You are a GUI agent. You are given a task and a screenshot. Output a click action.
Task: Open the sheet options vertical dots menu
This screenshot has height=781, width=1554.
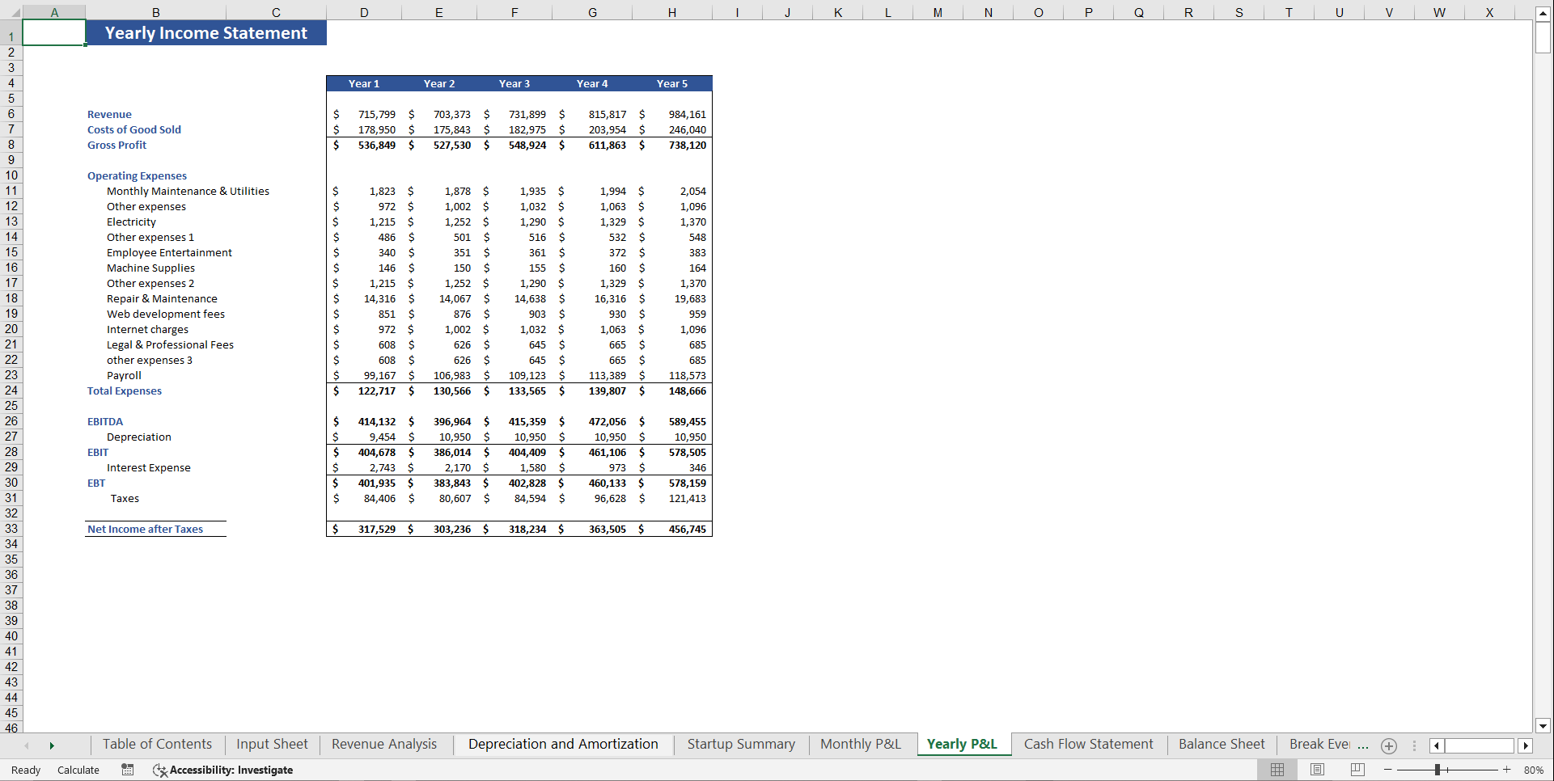[1414, 745]
